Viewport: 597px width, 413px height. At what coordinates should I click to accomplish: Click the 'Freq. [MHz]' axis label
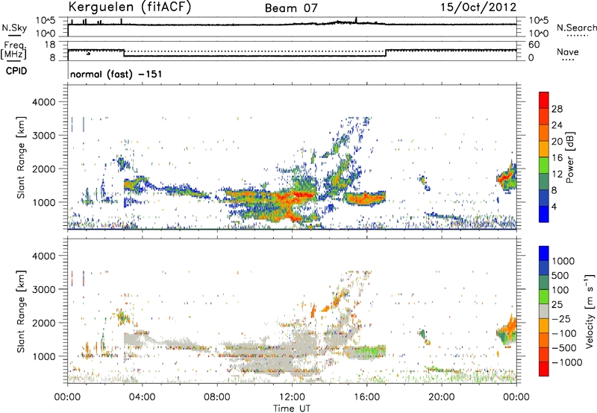click(x=14, y=51)
